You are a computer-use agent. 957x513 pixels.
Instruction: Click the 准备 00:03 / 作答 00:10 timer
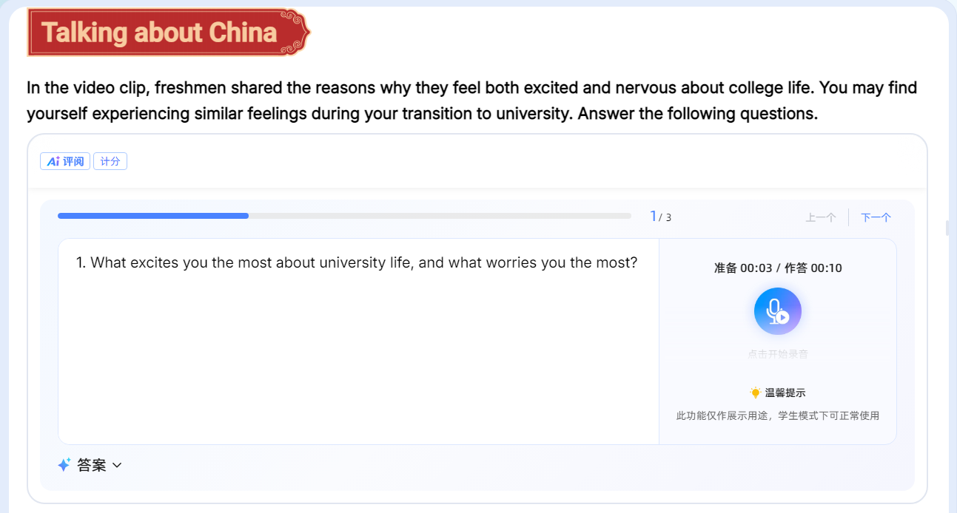coord(778,268)
